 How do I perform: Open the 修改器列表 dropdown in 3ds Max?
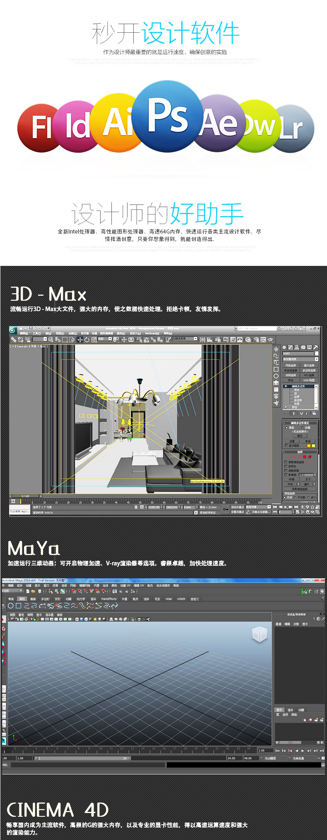[301, 359]
